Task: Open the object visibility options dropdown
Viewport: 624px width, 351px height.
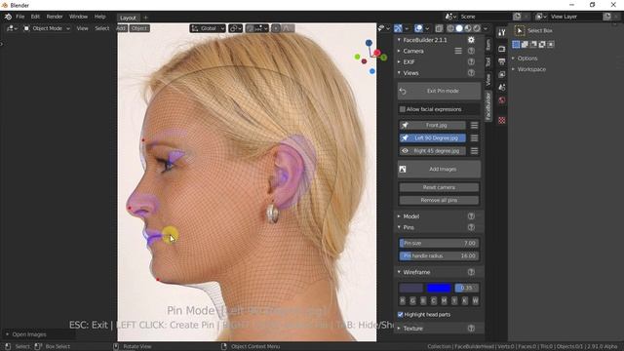Action: 383,28
